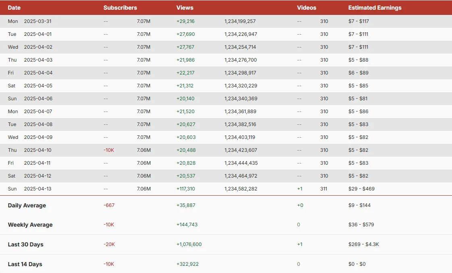Click earnings value $5 - $85
This screenshot has height=273, width=452.
(x=358, y=86)
